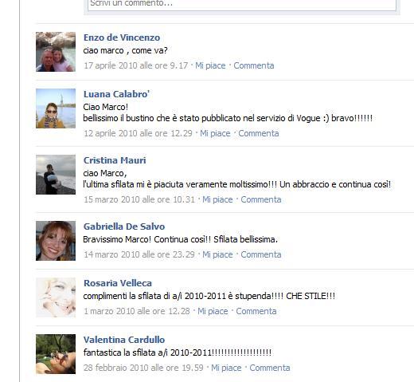Visit Enzo de Vincenzo name link
This screenshot has height=382, width=414.
pos(122,37)
